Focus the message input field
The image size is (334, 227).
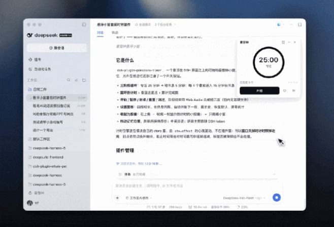[x=197, y=186]
